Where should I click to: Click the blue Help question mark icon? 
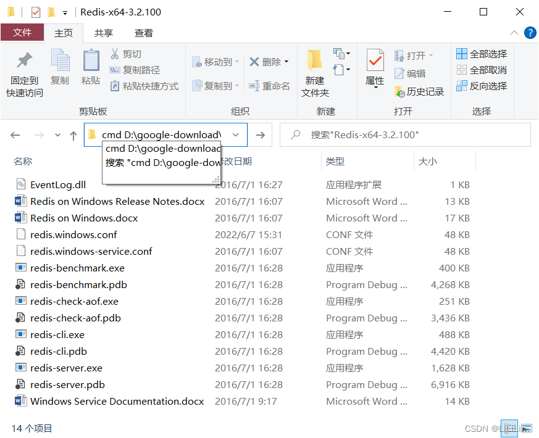tap(530, 33)
